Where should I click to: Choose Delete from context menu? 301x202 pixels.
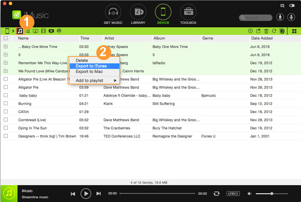point(94,60)
